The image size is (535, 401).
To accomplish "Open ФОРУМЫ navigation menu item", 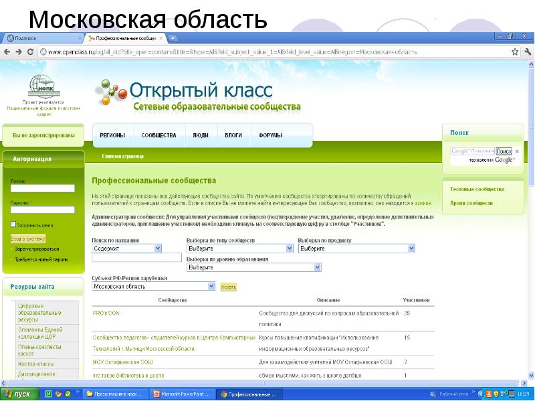I will (271, 136).
